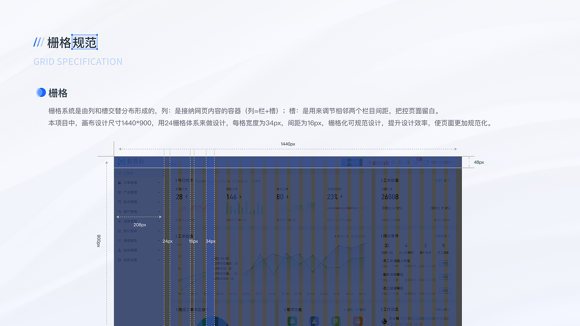Click the 订单管理 sidebar icon

coord(119,182)
